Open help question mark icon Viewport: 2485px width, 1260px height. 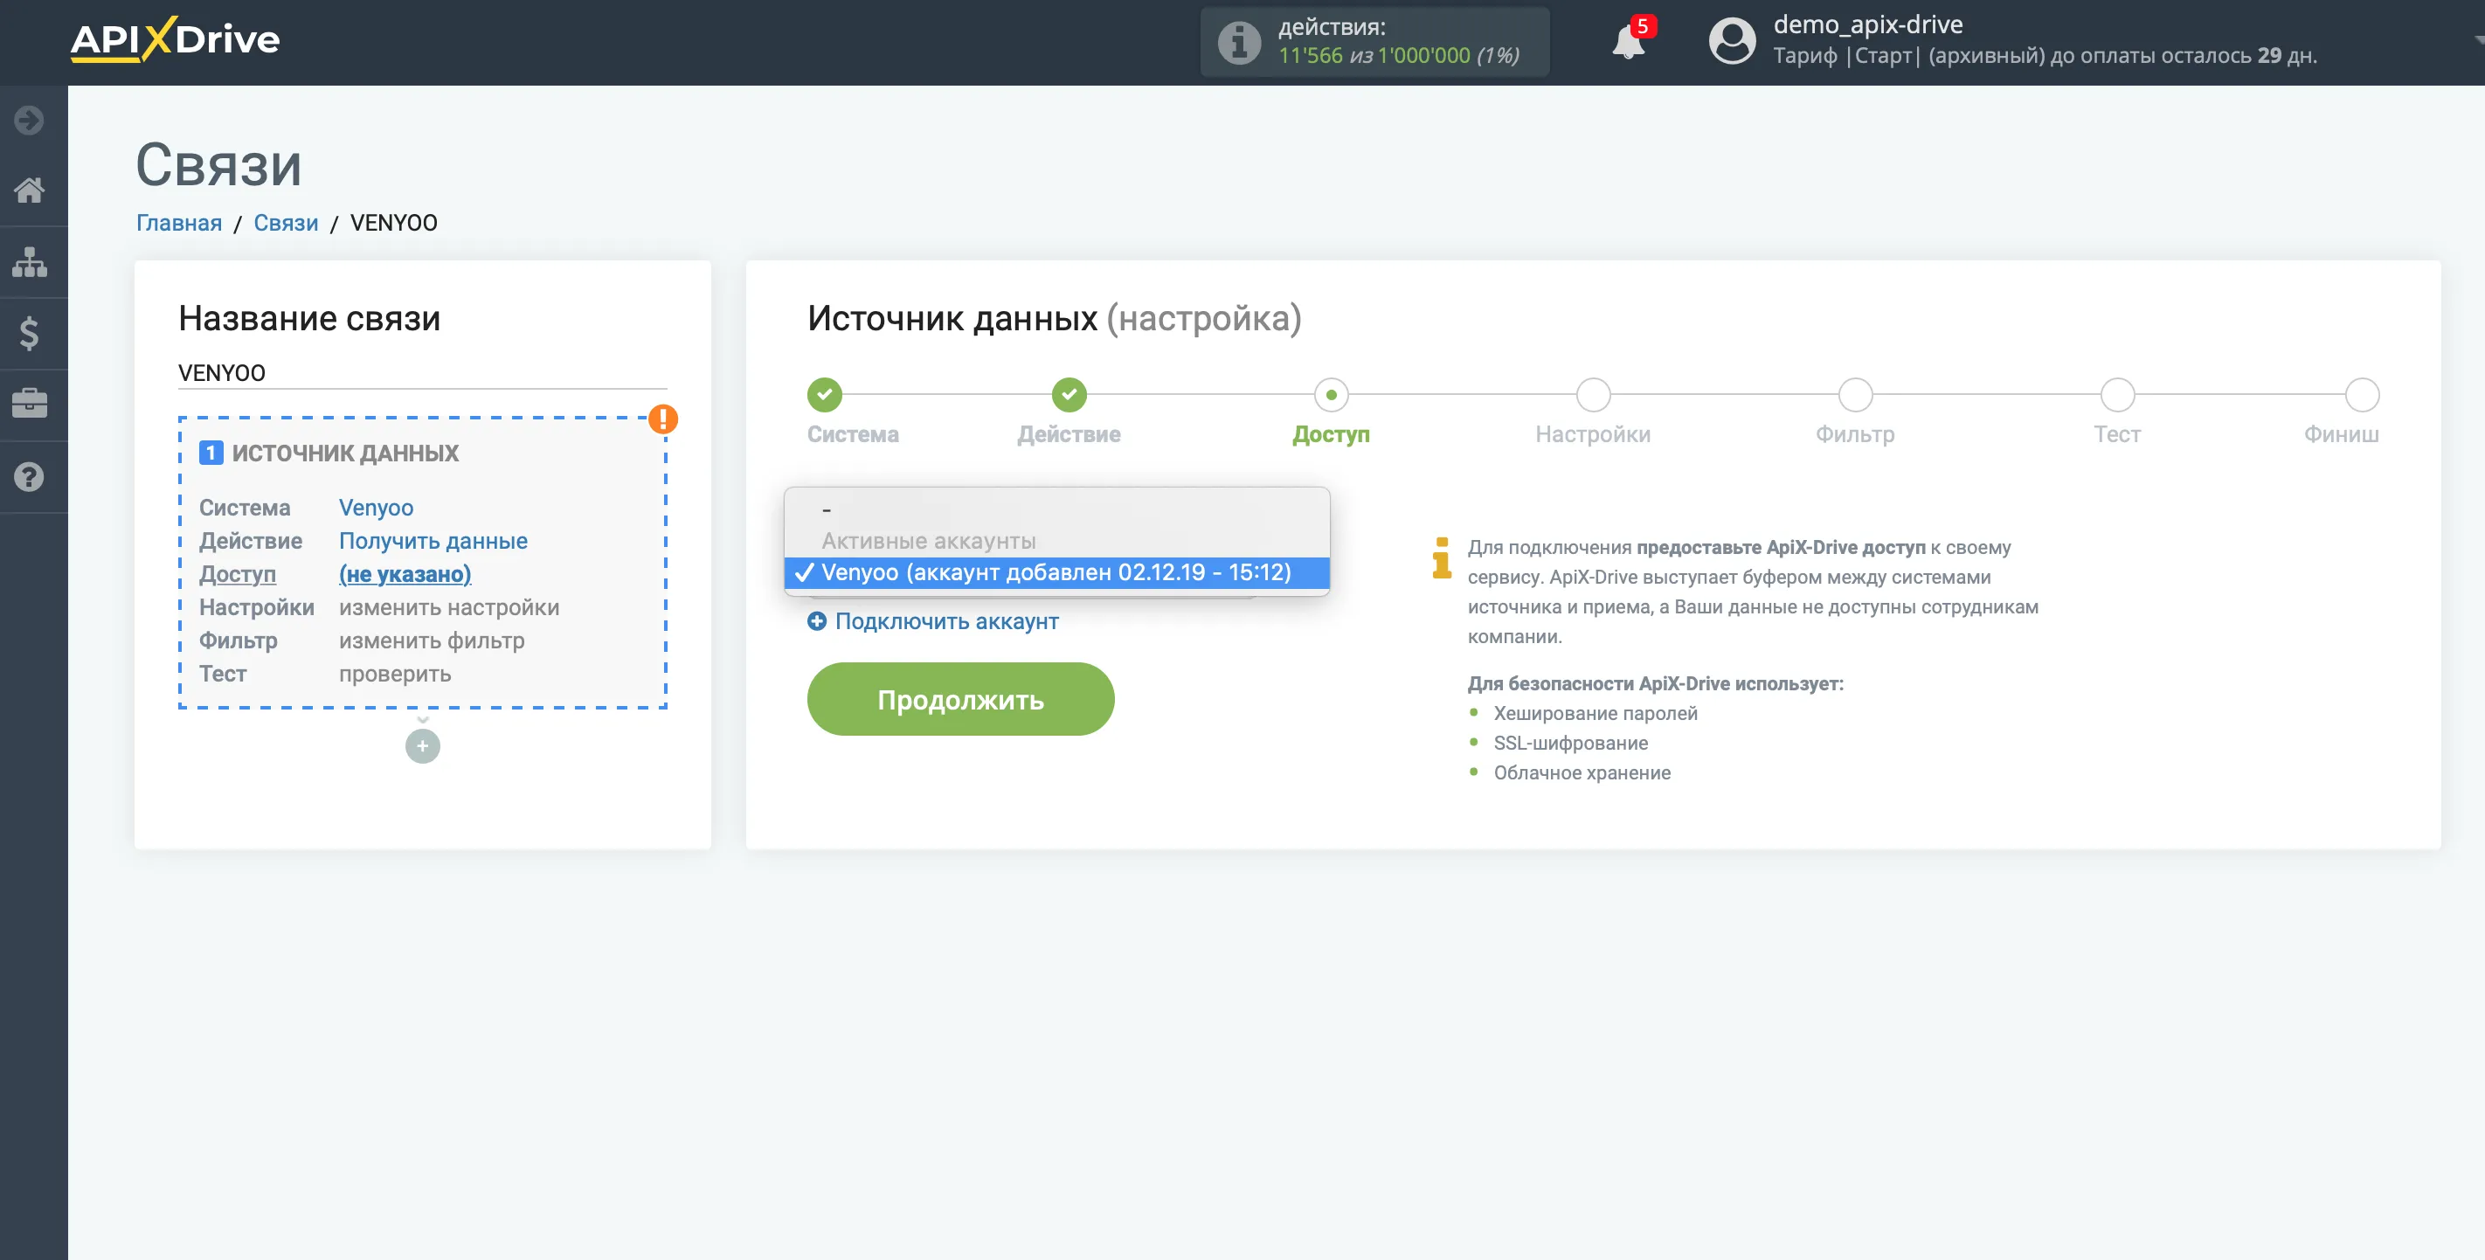pyautogui.click(x=29, y=476)
